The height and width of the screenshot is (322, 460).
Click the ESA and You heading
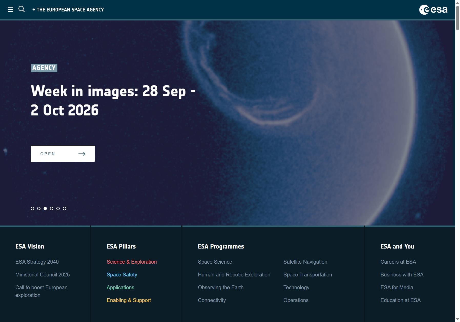(397, 246)
